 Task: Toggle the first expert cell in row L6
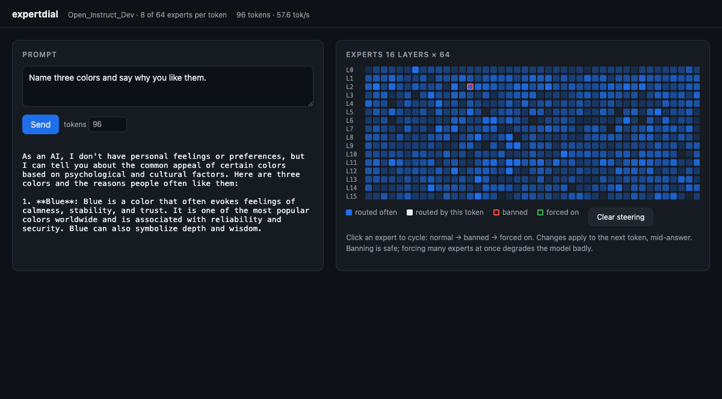[369, 120]
